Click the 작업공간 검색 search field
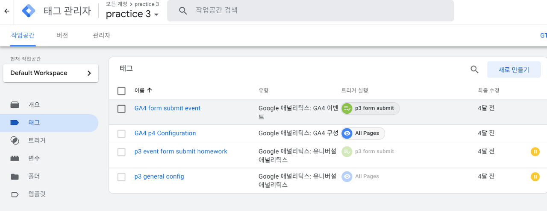Screen dimensions: 547x211 (x=310, y=11)
